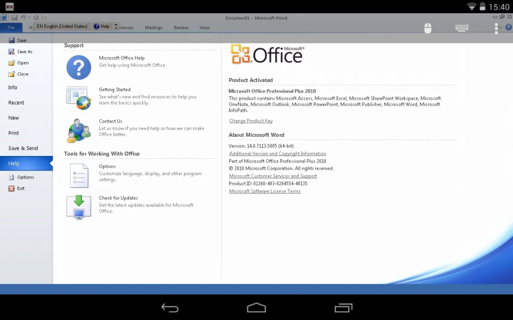Open Microsoft Software License Terms link
This screenshot has width=513, height=320.
point(265,191)
